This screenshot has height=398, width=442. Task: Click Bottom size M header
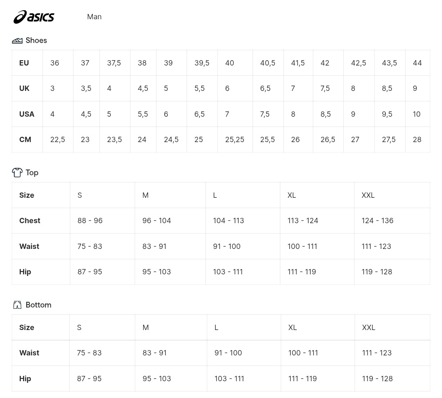(171, 328)
